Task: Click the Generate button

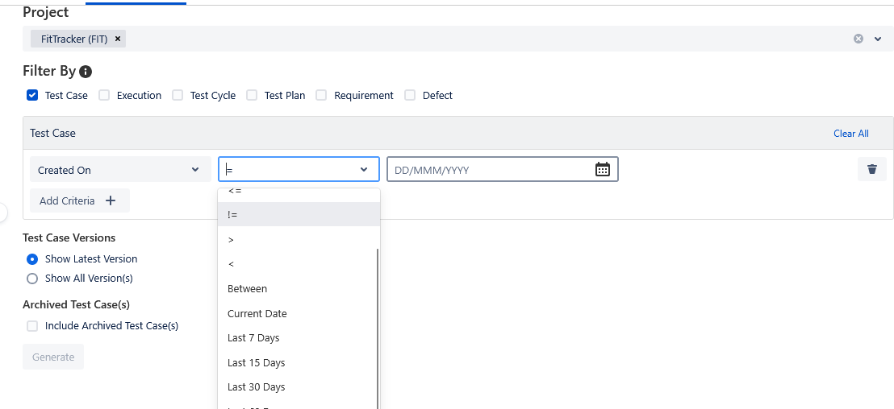Action: pos(53,357)
